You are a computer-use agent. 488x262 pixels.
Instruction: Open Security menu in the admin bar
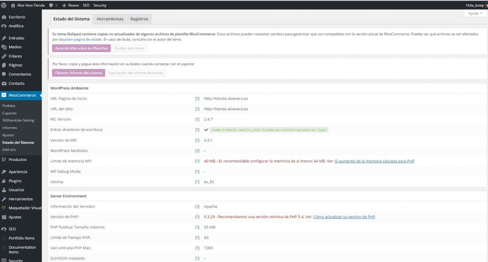tap(100, 5)
